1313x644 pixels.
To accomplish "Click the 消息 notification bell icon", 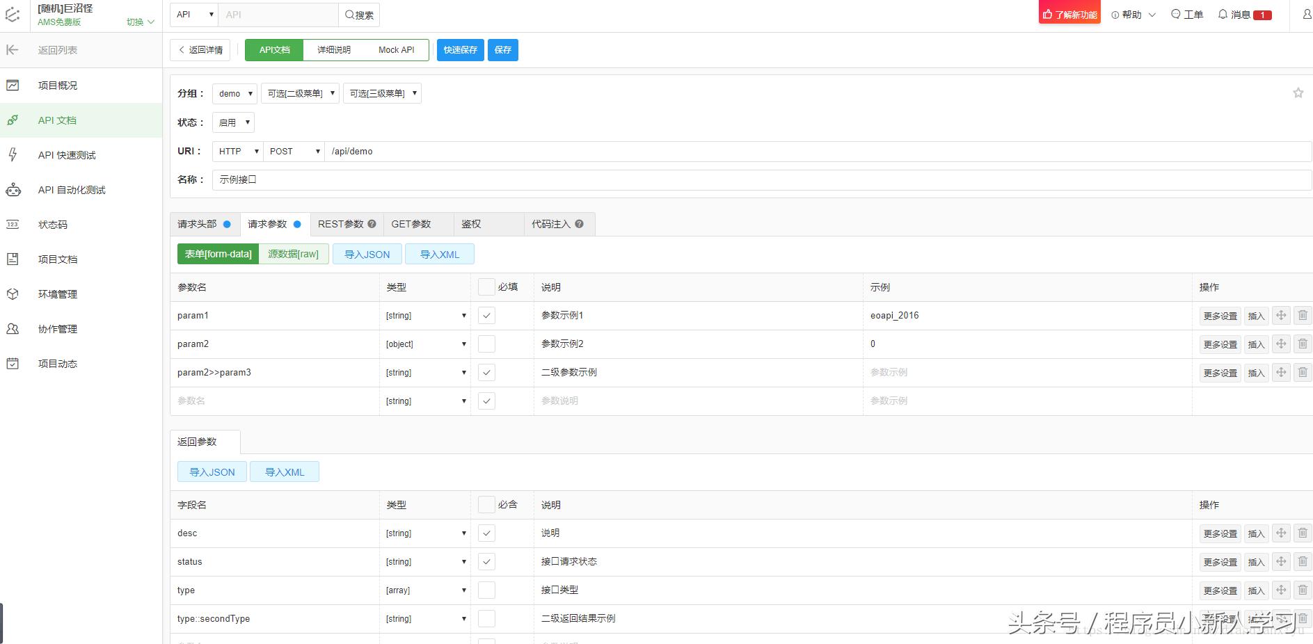I will tap(1223, 15).
